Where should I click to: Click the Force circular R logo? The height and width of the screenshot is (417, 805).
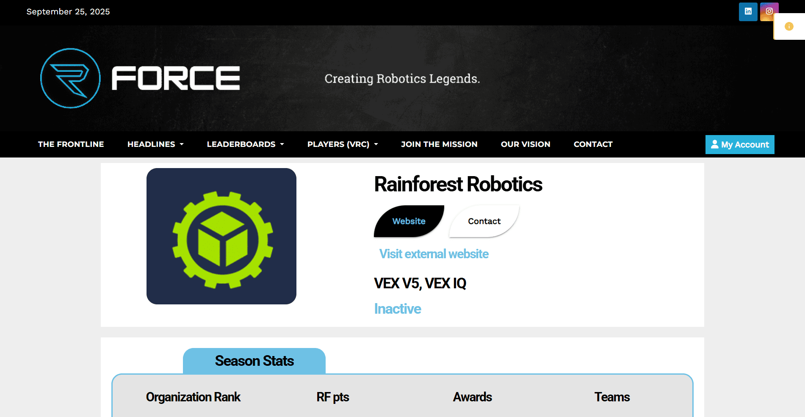coord(70,78)
